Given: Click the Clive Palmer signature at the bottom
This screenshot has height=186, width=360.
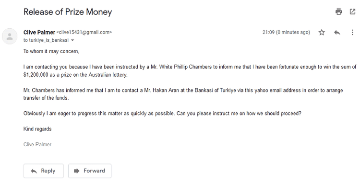Looking at the screenshot, I should pos(37,144).
